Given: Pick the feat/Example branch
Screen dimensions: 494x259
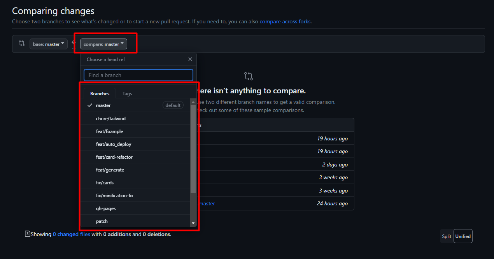Looking at the screenshot, I should 109,131.
